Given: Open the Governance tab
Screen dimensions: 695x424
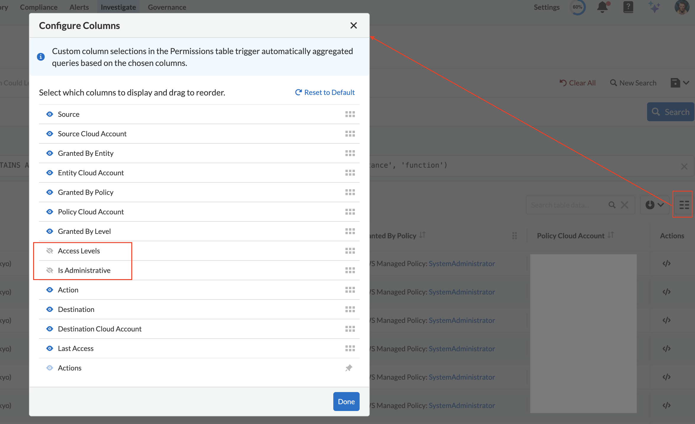Looking at the screenshot, I should click(x=167, y=7).
